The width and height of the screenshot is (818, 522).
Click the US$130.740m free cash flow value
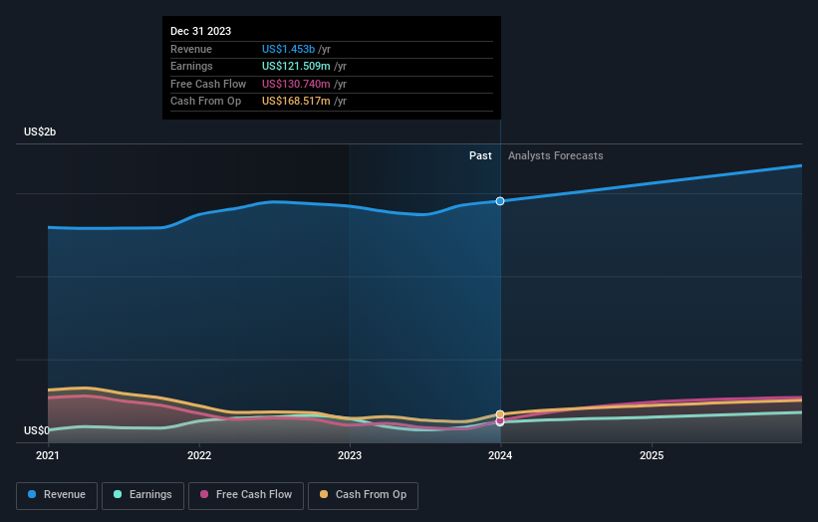(296, 84)
